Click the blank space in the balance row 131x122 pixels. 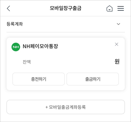coord(73,62)
